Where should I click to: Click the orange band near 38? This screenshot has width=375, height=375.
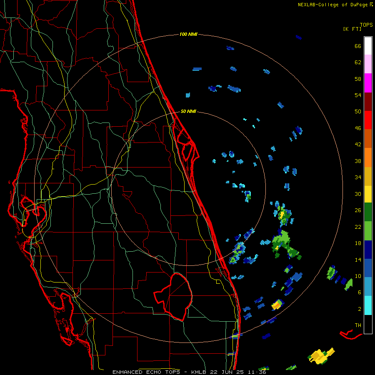[368, 157]
